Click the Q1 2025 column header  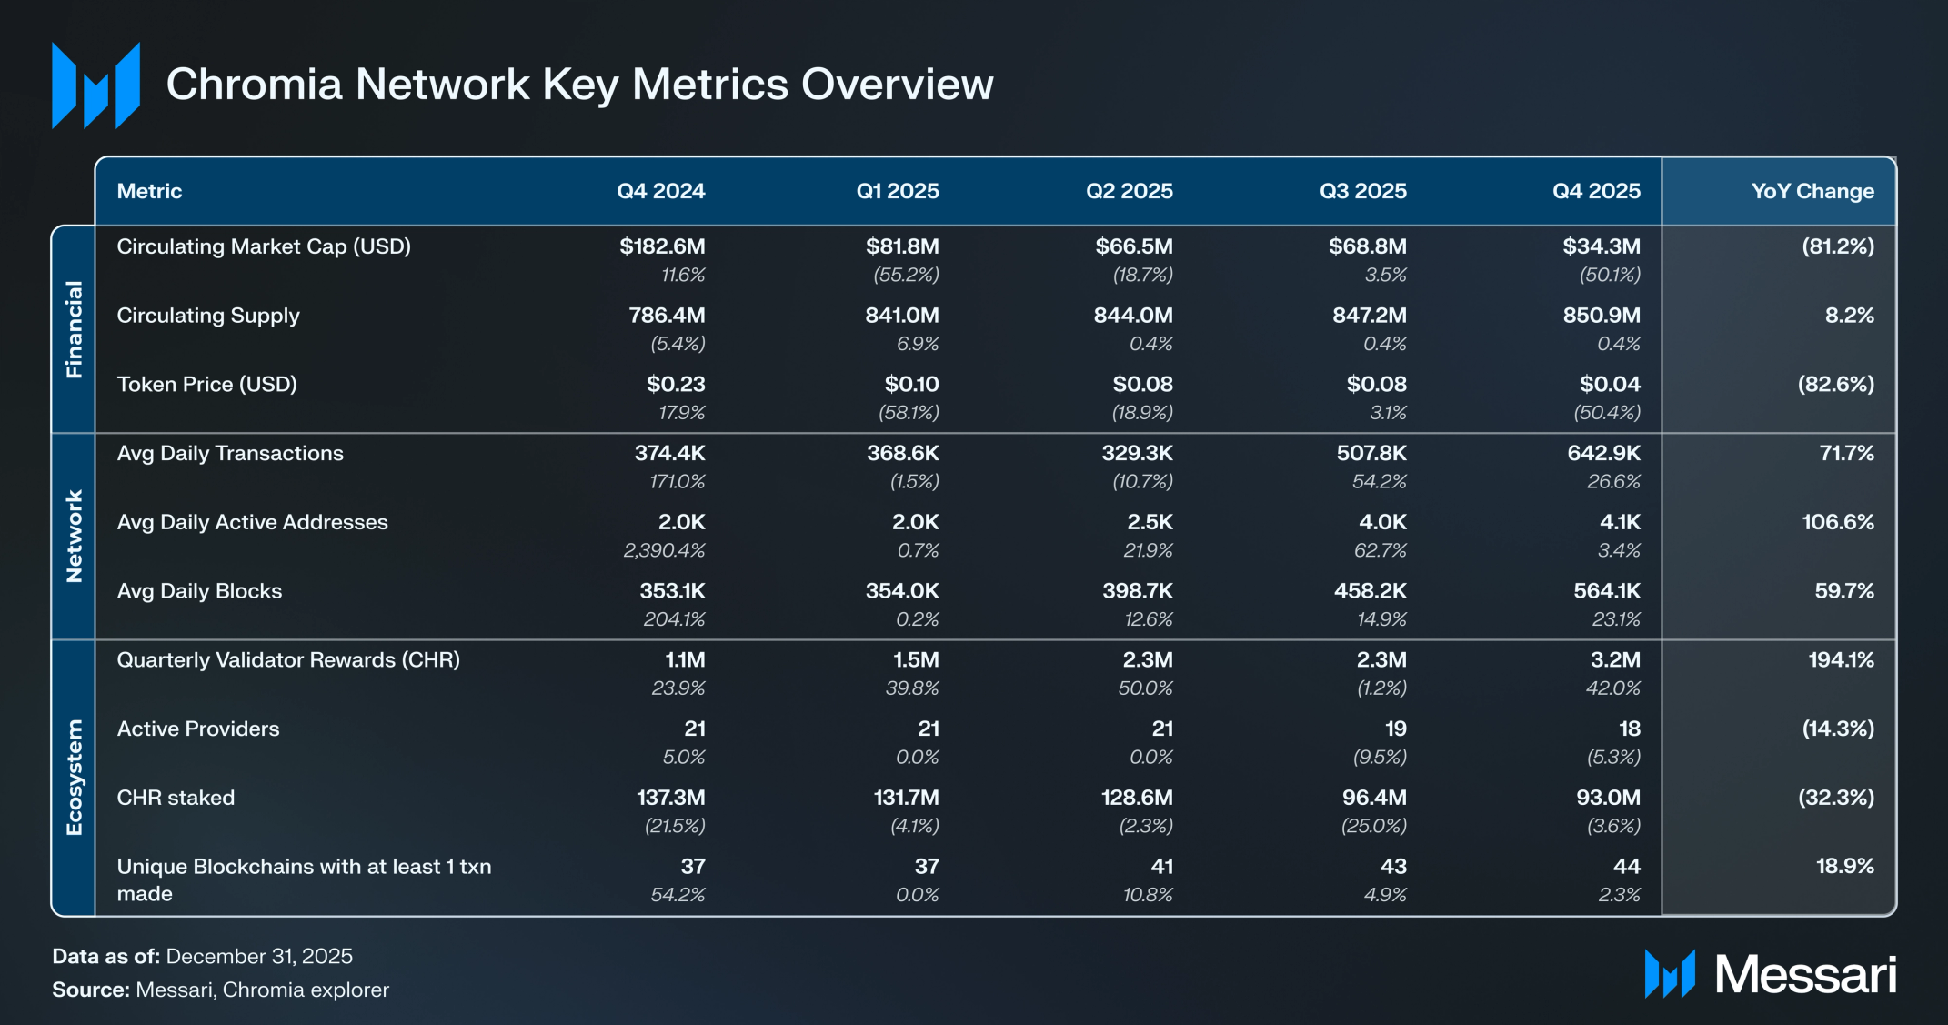pos(897,191)
